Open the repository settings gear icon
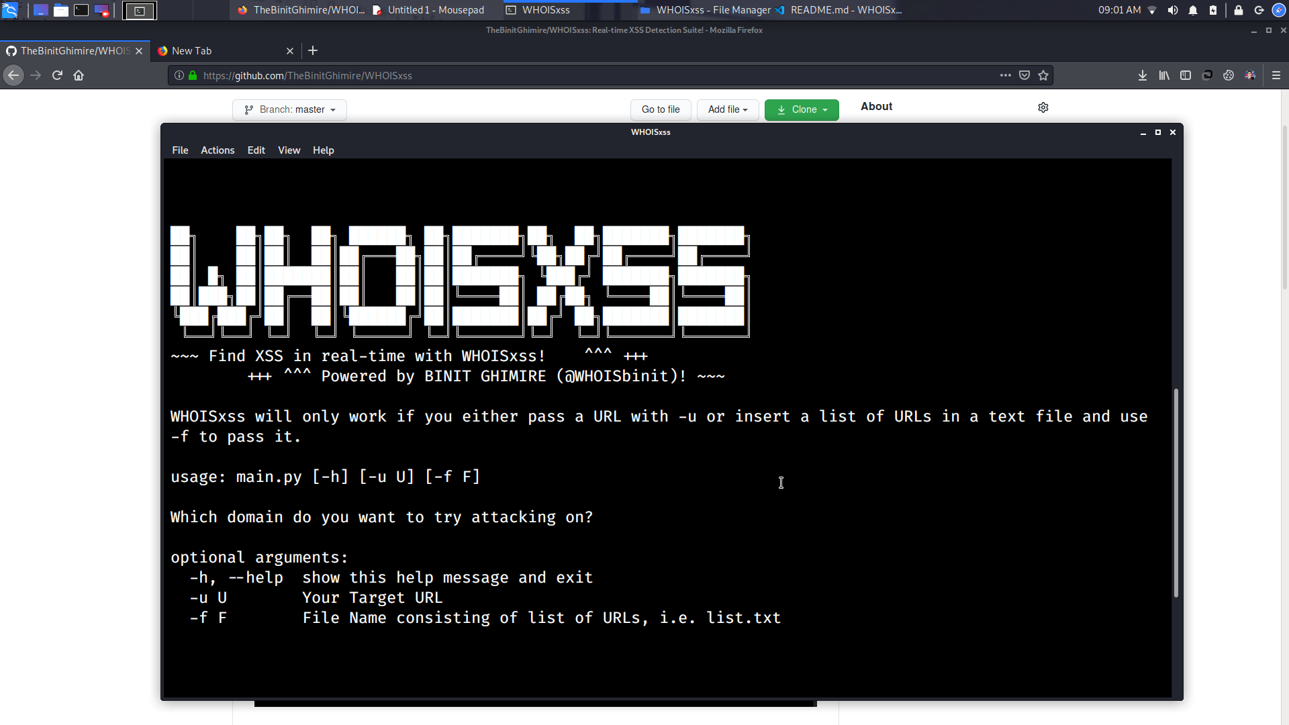Image resolution: width=1289 pixels, height=725 pixels. coord(1043,107)
